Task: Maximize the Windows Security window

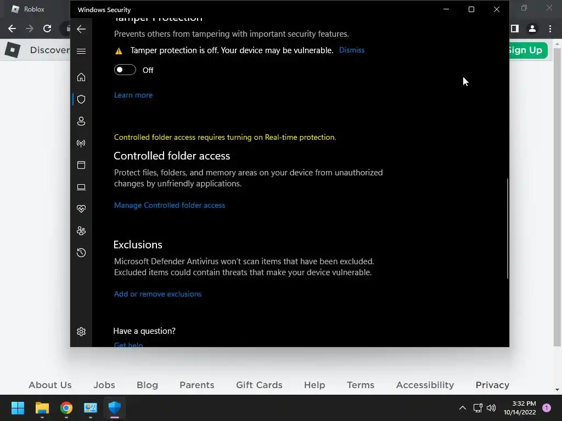Action: (x=471, y=9)
